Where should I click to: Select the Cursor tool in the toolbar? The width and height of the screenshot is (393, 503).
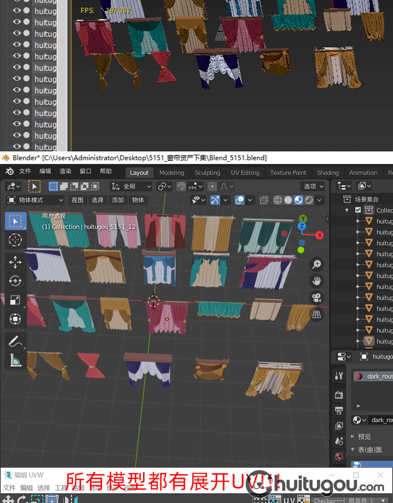15,240
